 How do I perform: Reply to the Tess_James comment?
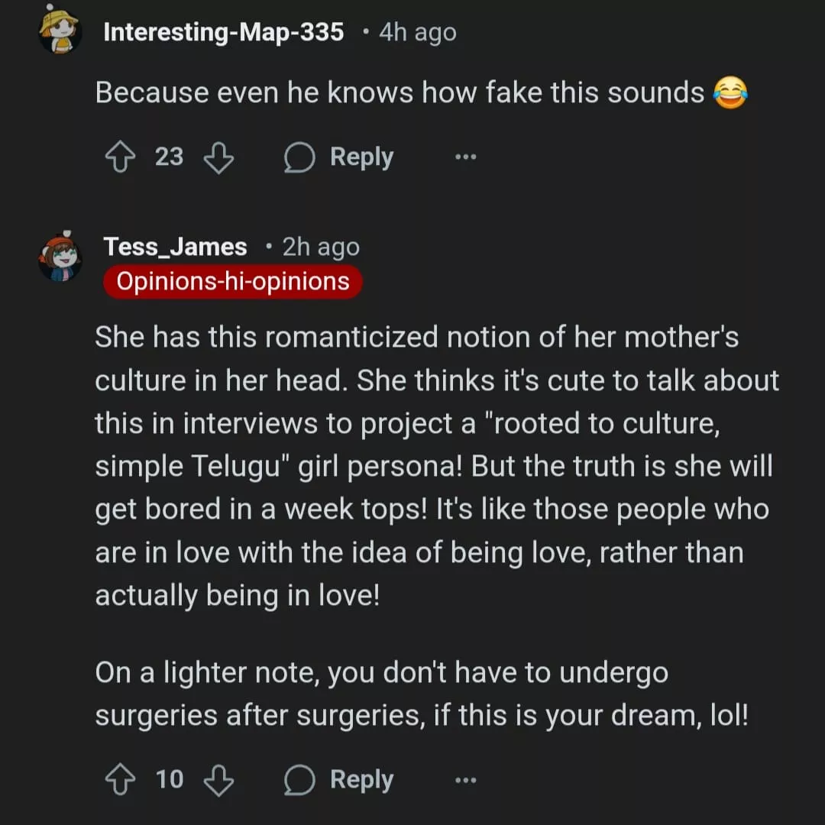coord(339,780)
